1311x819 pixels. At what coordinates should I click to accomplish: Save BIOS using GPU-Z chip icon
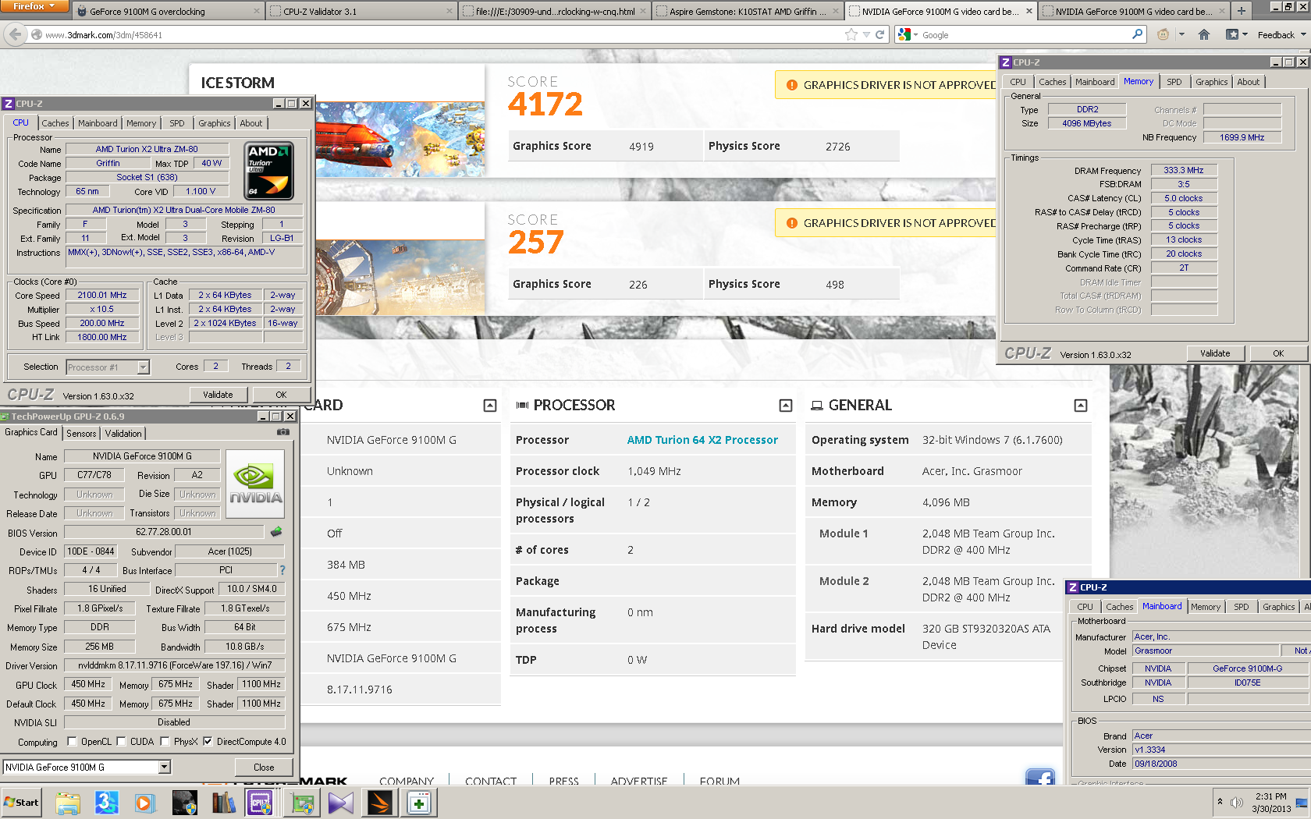point(276,532)
